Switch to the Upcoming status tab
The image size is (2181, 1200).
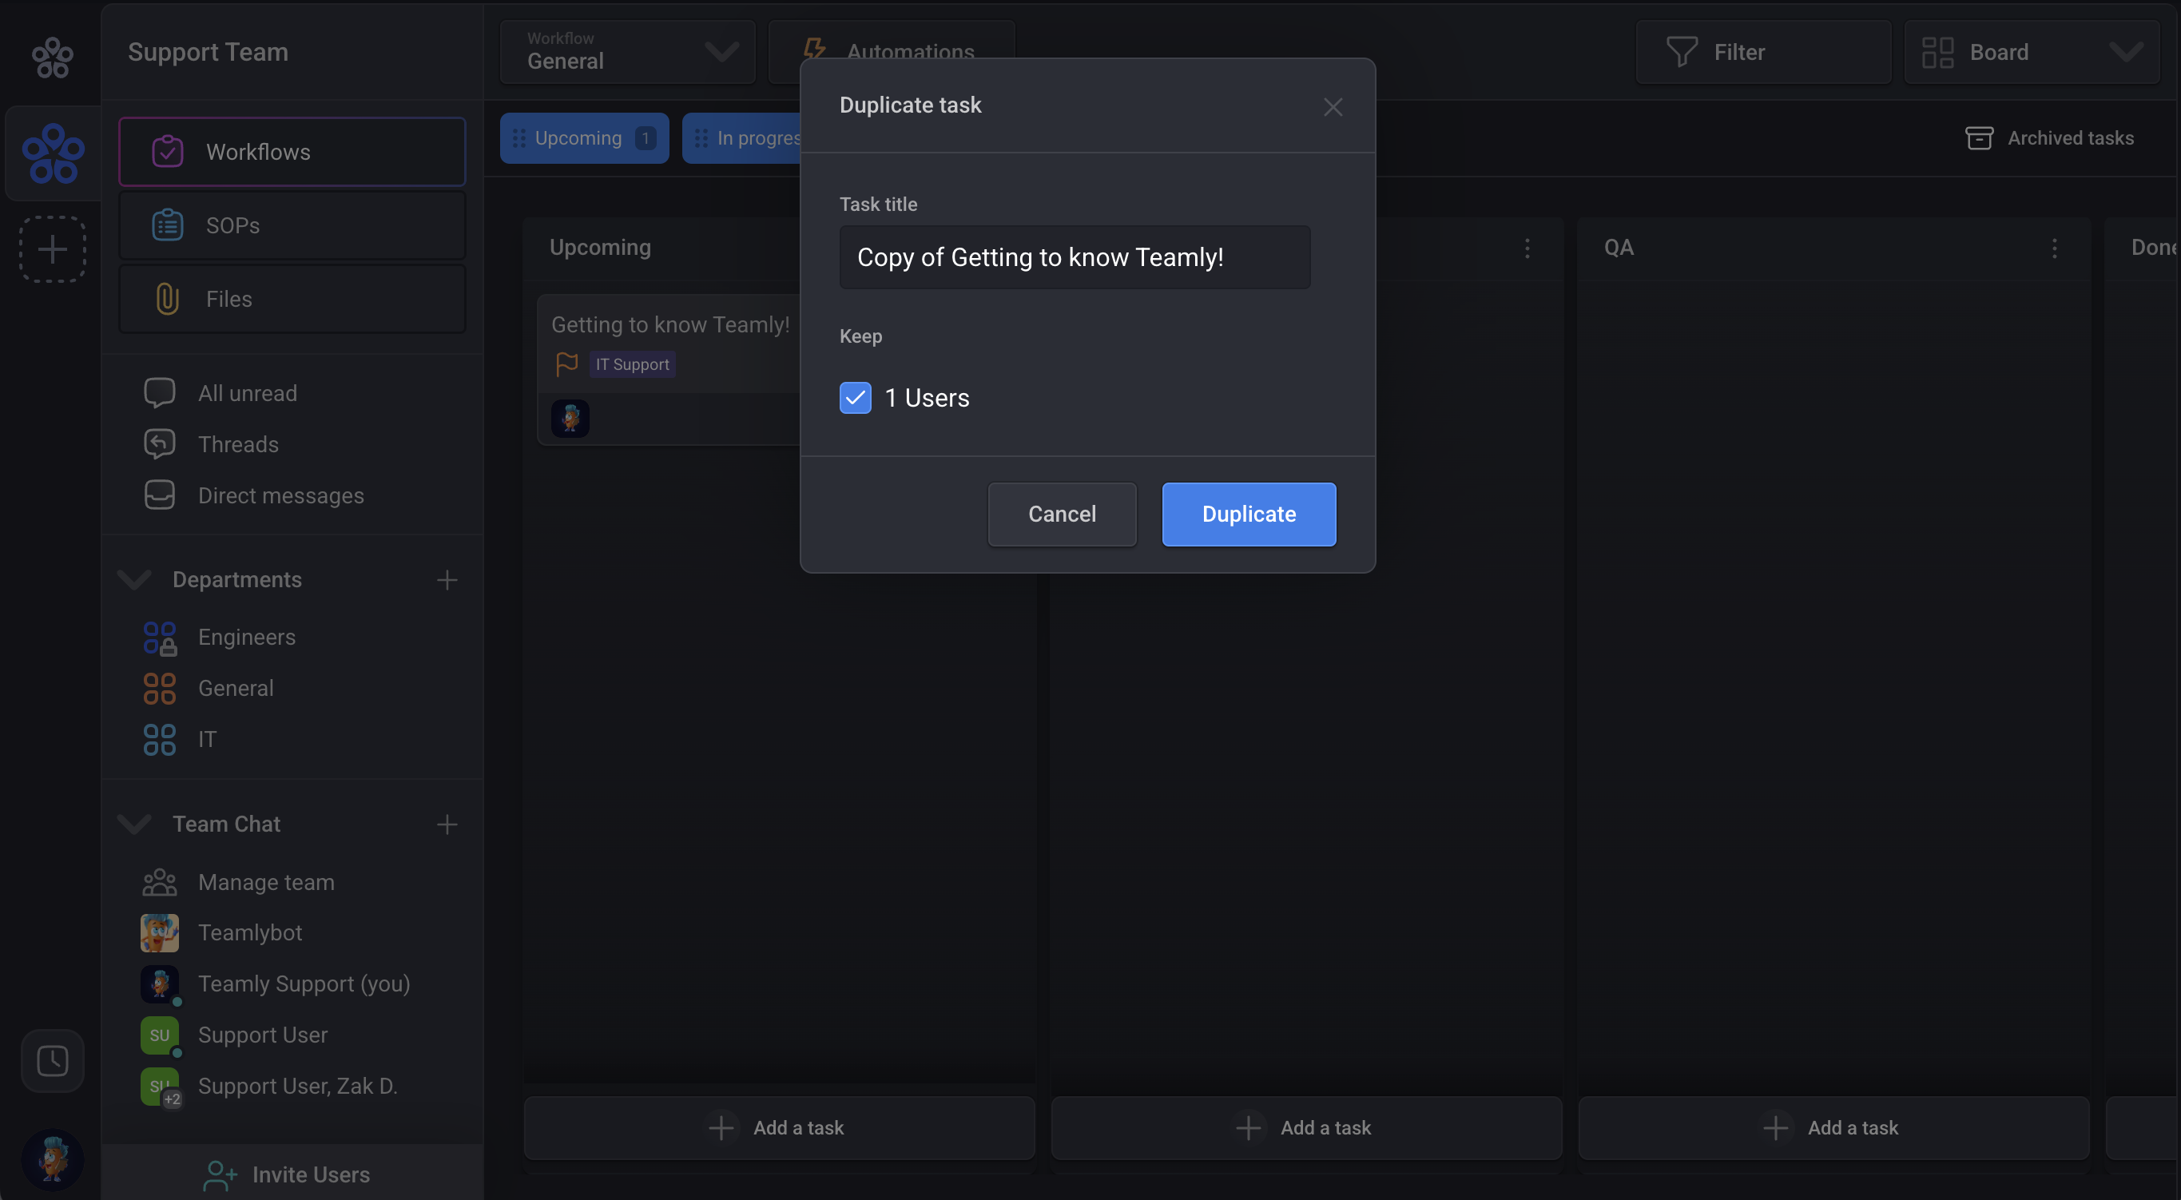pyautogui.click(x=584, y=138)
